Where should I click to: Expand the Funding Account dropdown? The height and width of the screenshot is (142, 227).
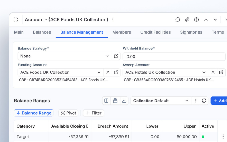pyautogui.click(x=99, y=72)
